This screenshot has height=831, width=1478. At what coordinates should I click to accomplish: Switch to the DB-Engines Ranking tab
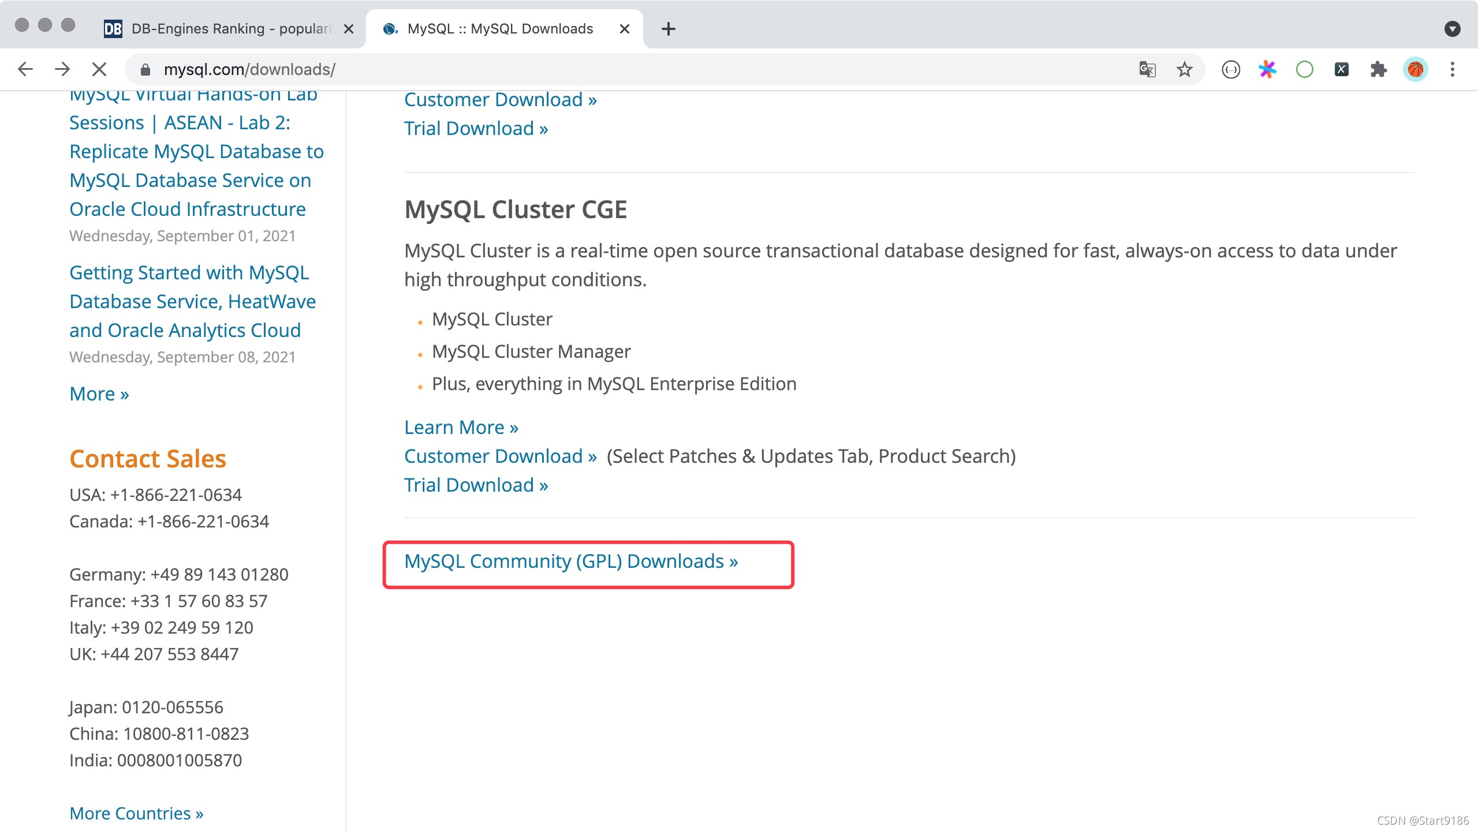225,29
